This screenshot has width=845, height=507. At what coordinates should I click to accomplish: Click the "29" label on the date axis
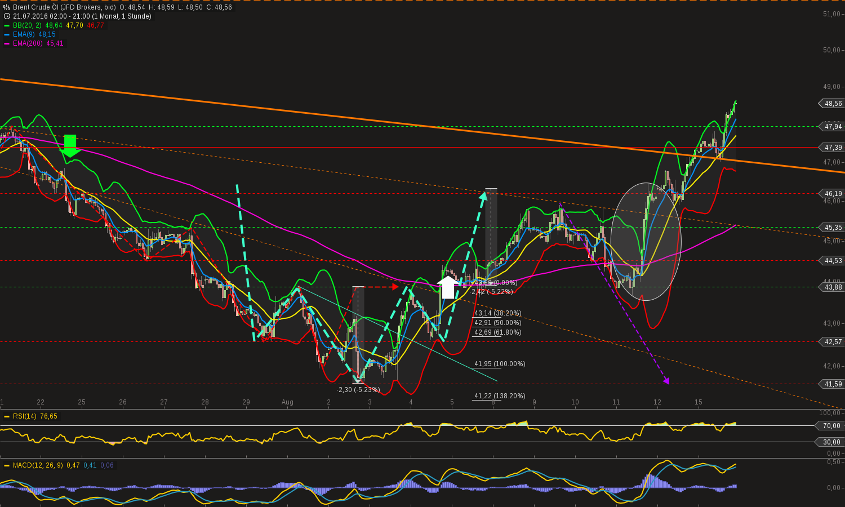[x=246, y=402]
